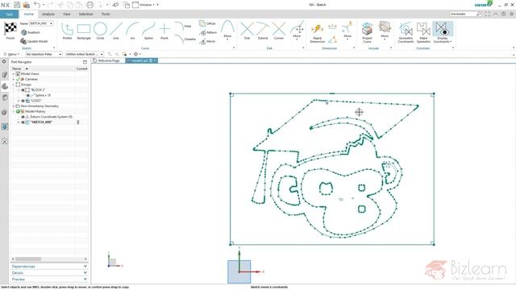Switch to the Analysis ribbon tab
516x290 pixels.
[48, 14]
